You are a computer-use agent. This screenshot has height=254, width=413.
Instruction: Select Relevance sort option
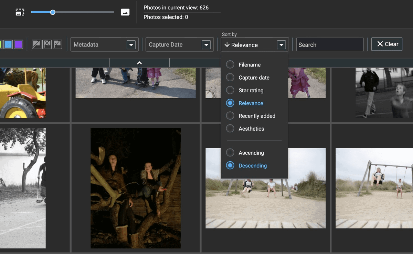click(x=245, y=103)
